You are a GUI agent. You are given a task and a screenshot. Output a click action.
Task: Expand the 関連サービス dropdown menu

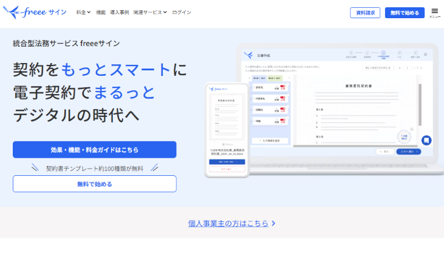pos(150,13)
